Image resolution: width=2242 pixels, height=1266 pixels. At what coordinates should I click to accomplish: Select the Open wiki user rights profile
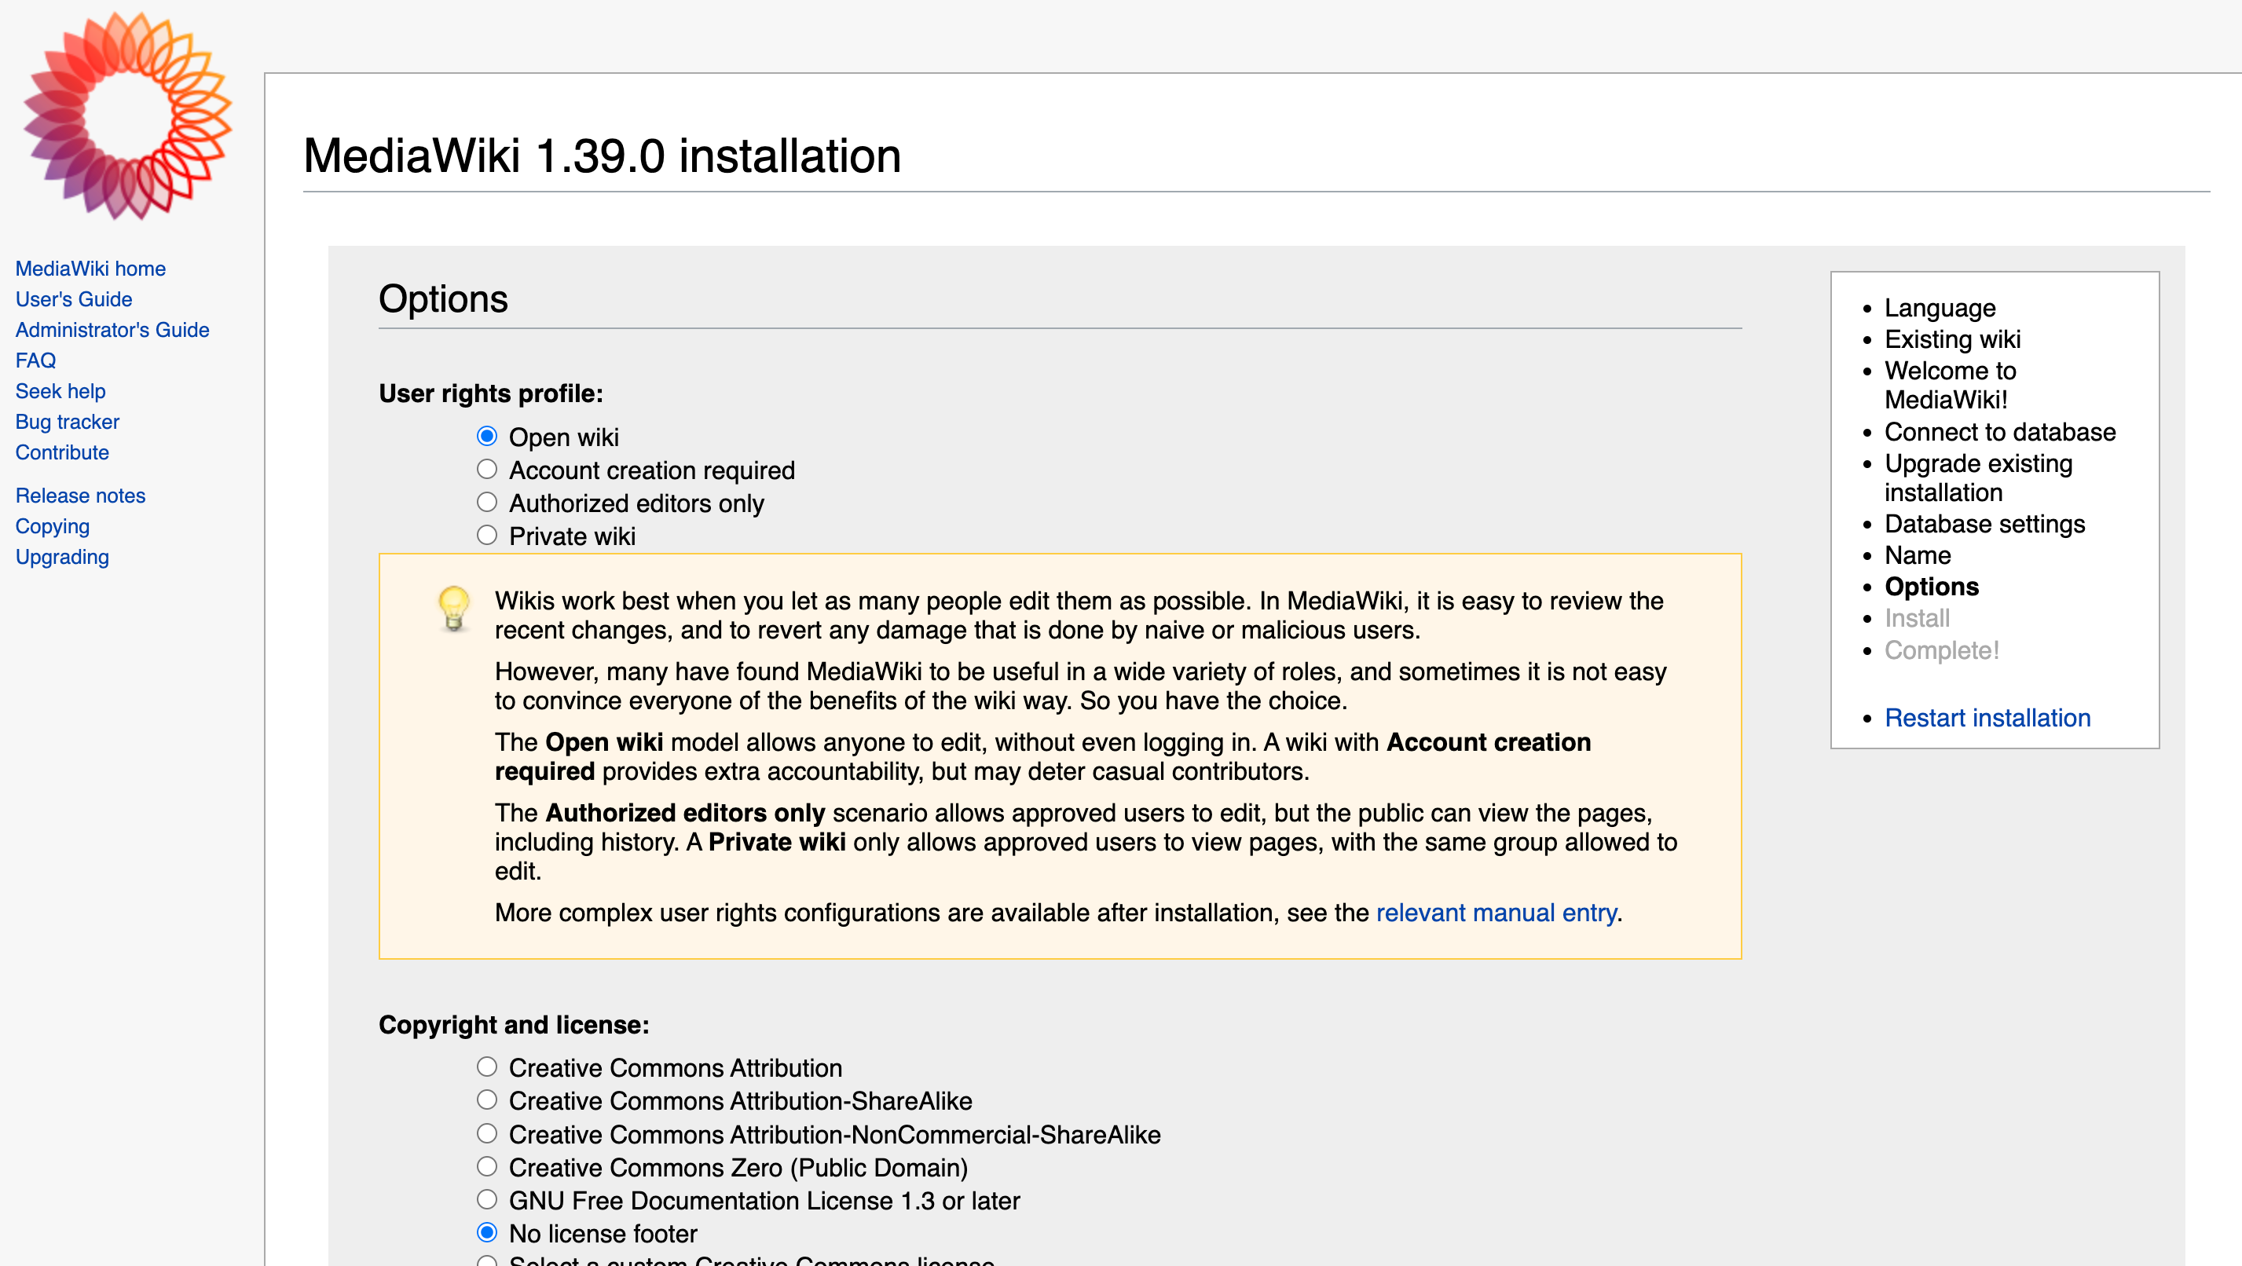coord(486,436)
